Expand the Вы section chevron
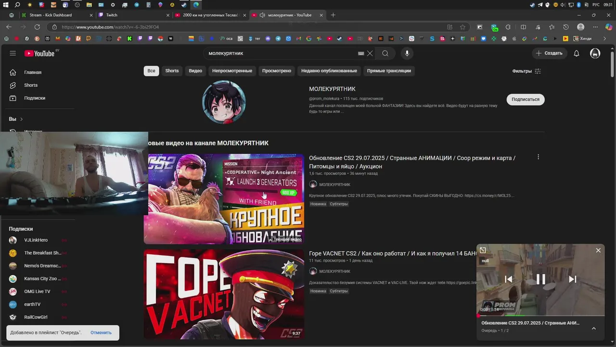This screenshot has height=347, width=616. (21, 119)
